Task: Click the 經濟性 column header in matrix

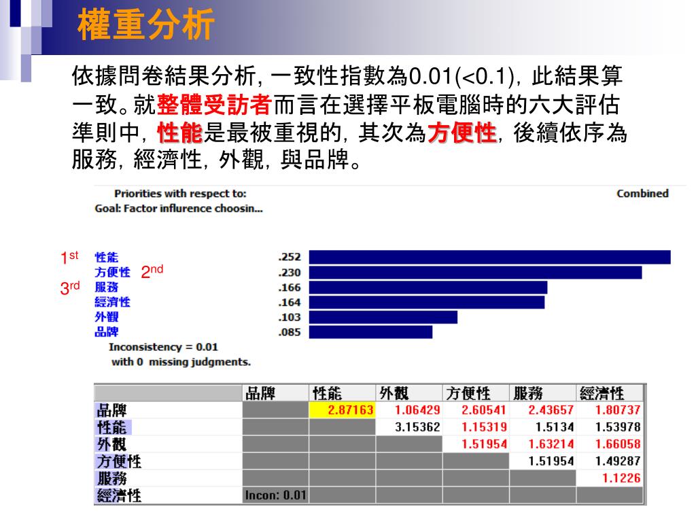Action: pyautogui.click(x=610, y=394)
